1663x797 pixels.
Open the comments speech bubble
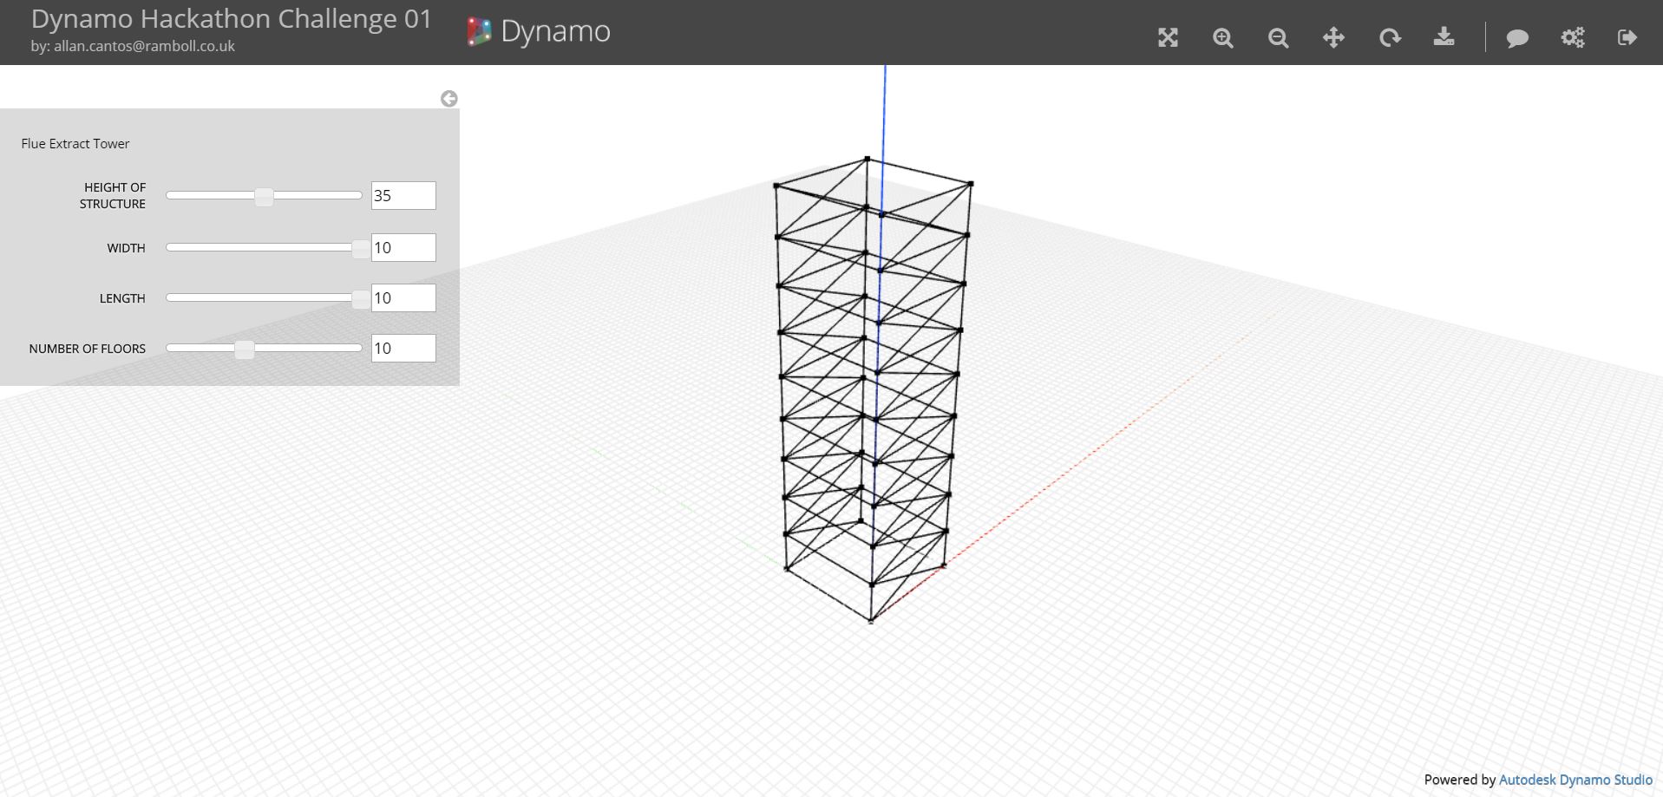(x=1517, y=38)
